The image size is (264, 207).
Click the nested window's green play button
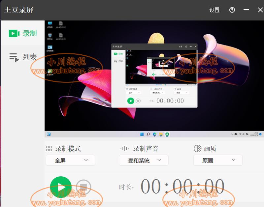pyautogui.click(x=131, y=101)
